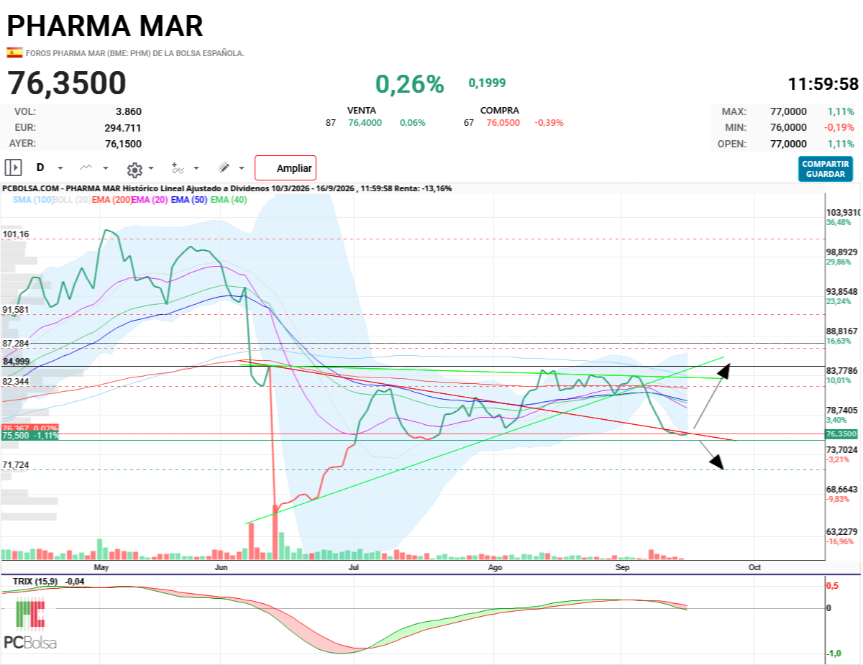Toggle the side panel icon
This screenshot has height=665, width=863.
pyautogui.click(x=13, y=168)
